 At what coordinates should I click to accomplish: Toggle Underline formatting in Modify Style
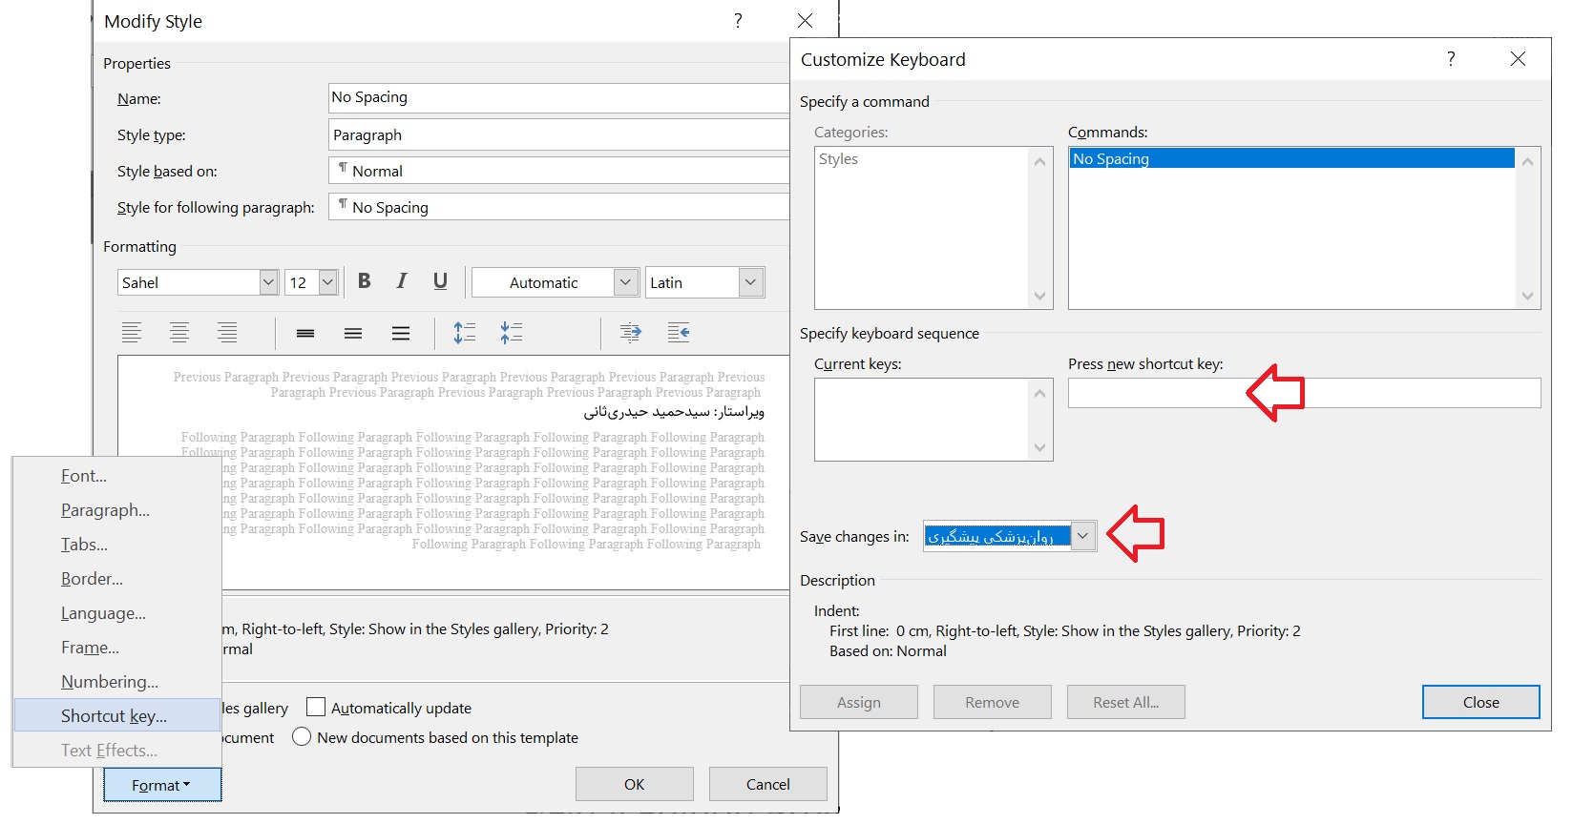440,281
